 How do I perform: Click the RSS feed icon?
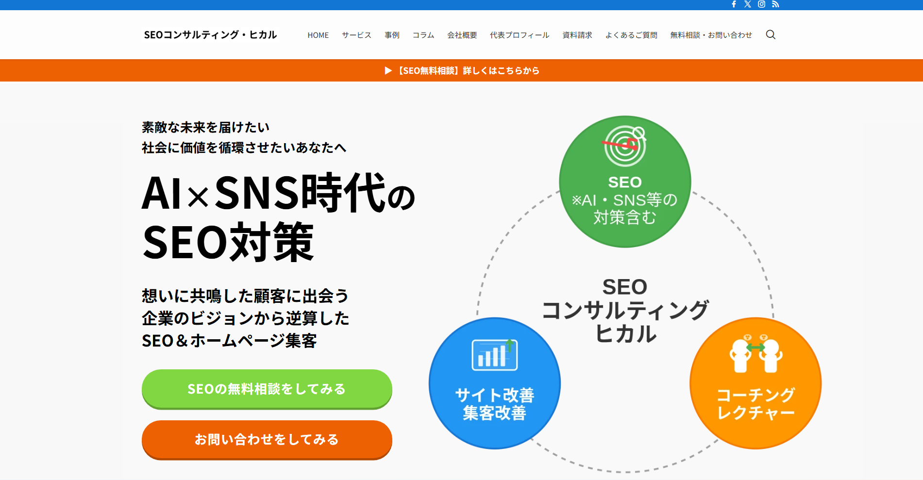tap(775, 4)
